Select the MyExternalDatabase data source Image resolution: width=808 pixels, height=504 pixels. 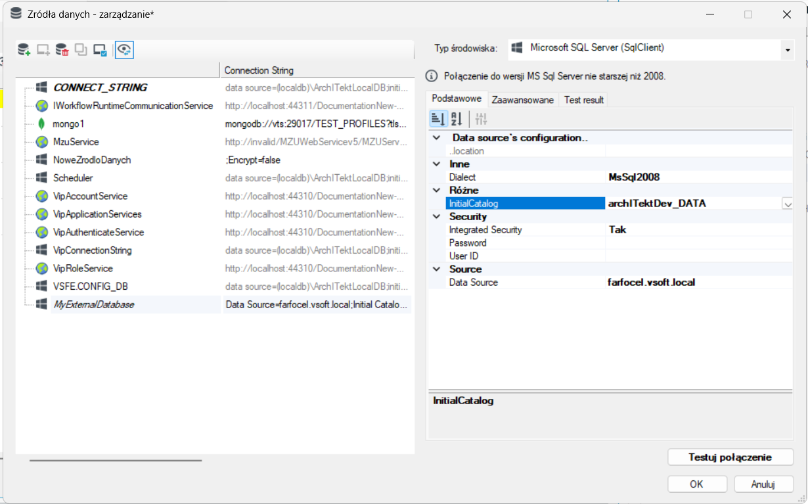(94, 305)
